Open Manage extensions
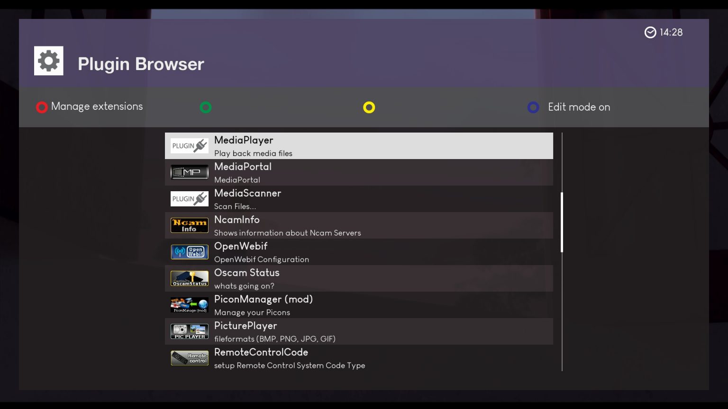This screenshot has width=728, height=409. tap(97, 107)
